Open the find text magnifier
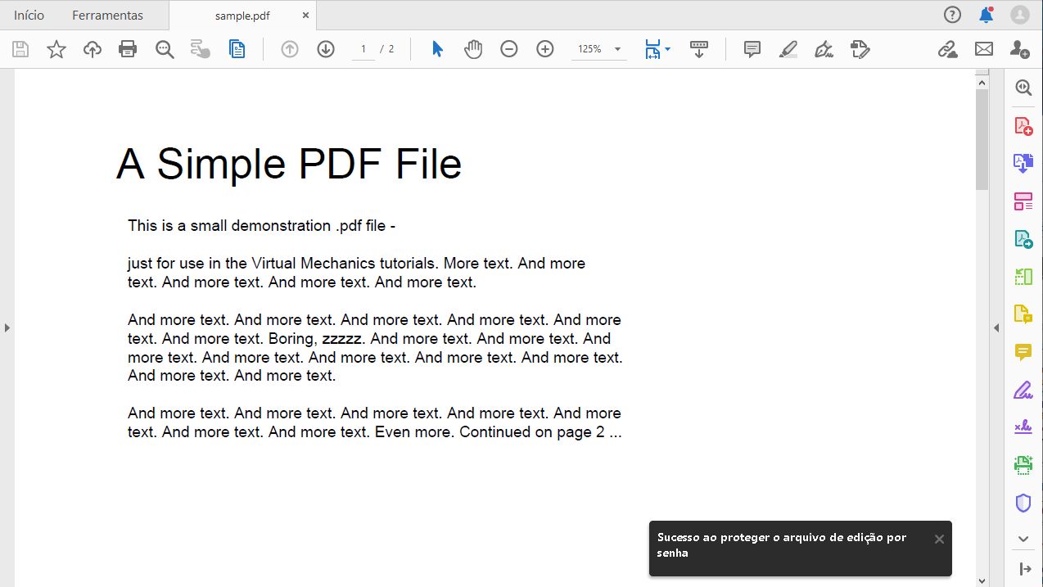 (x=165, y=49)
